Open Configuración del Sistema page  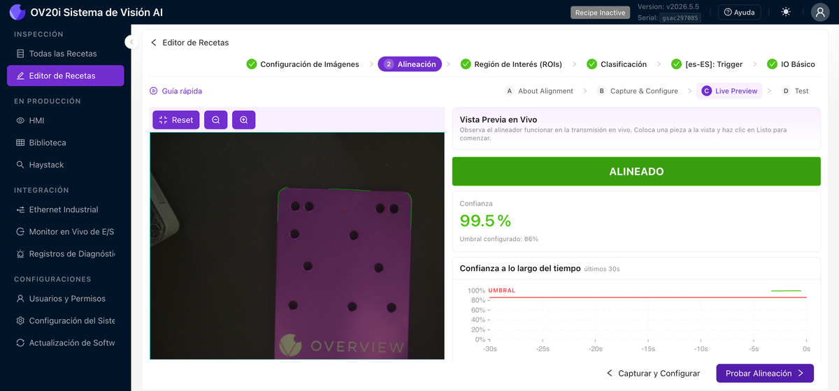click(x=65, y=320)
